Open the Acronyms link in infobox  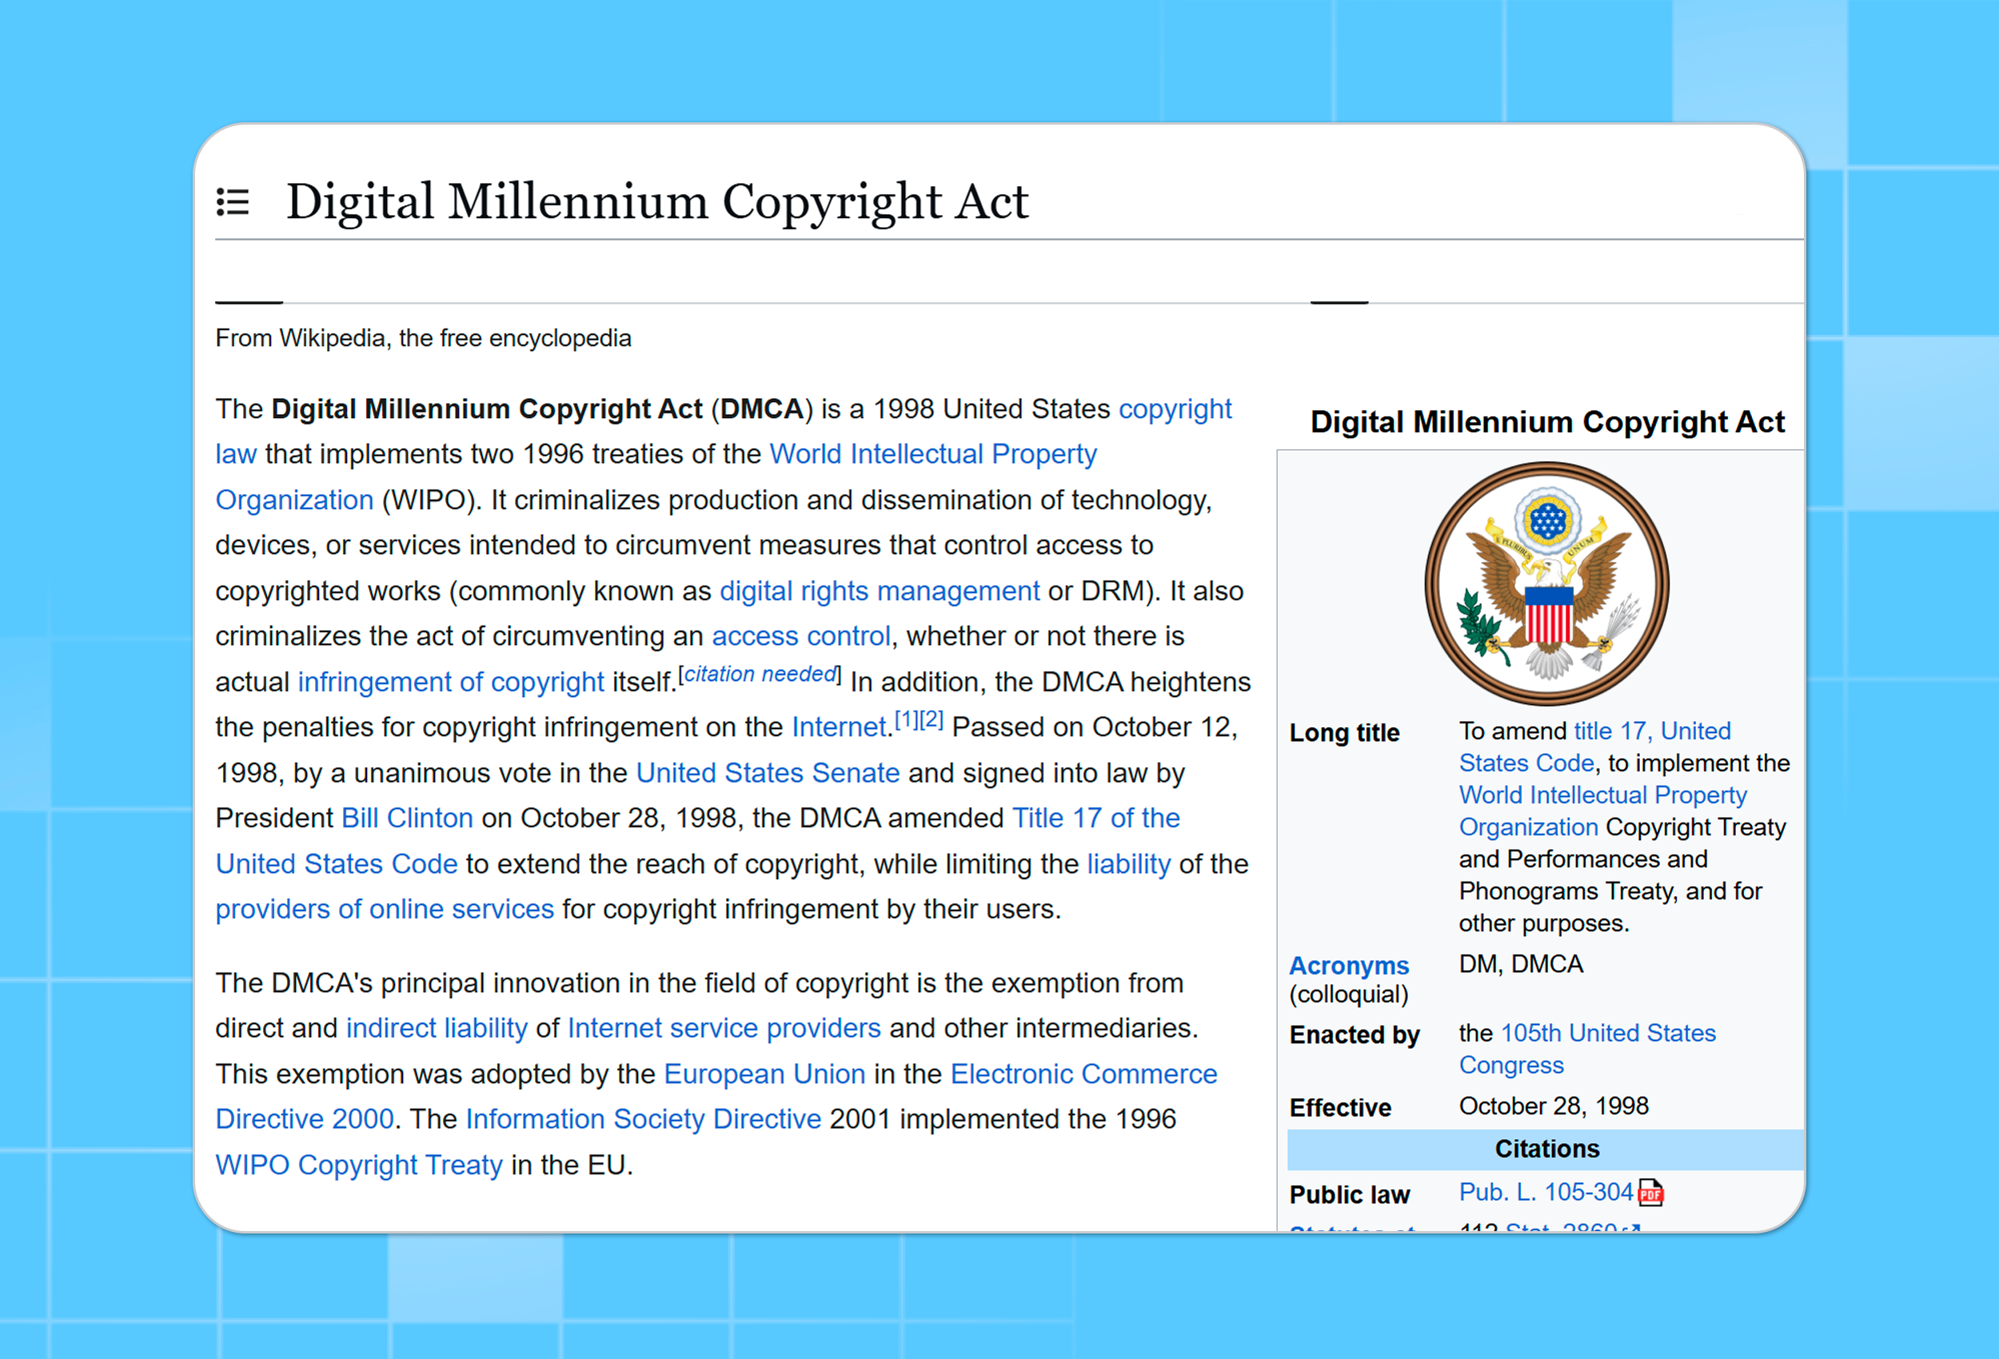[x=1348, y=966]
